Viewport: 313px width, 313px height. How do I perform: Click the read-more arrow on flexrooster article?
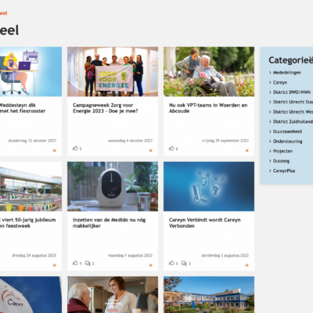54,150
